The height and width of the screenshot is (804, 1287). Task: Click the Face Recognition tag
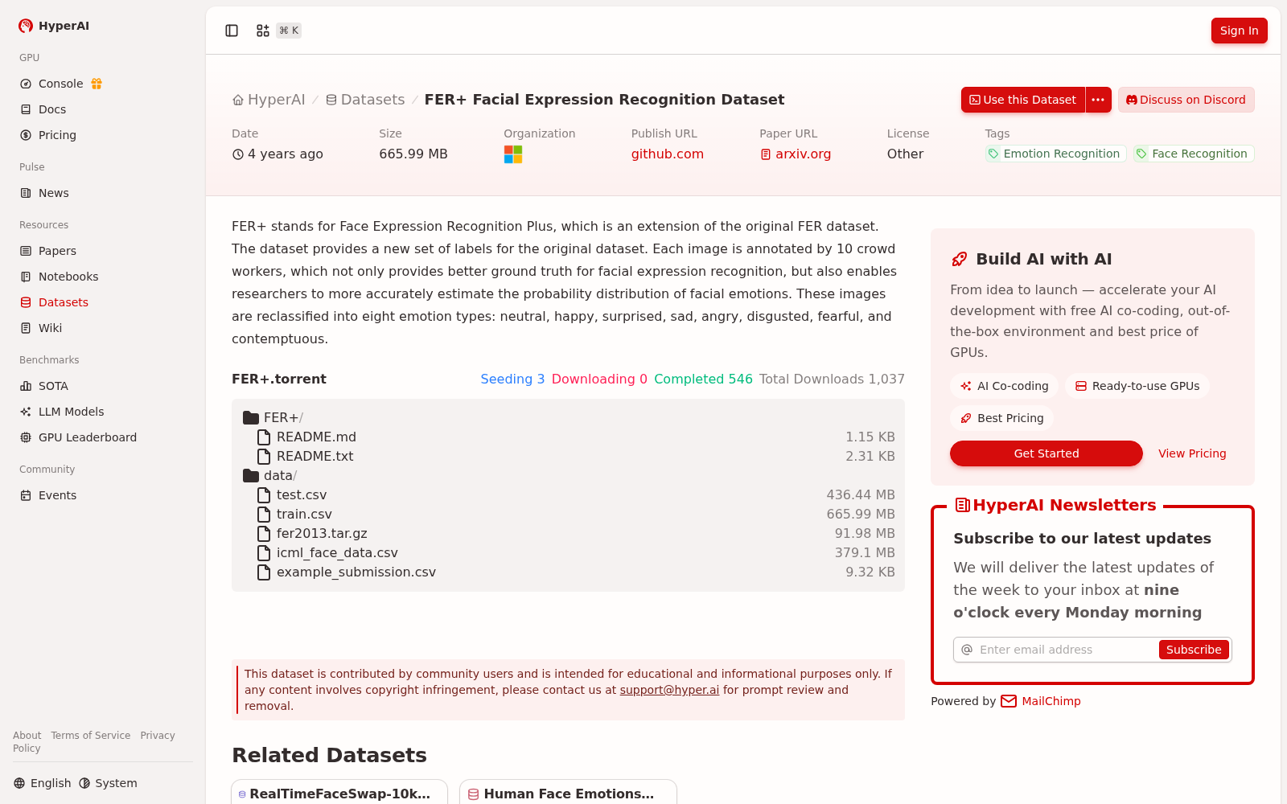(1194, 154)
